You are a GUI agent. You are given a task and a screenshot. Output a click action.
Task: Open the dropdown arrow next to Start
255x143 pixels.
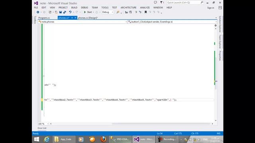coord(93,12)
